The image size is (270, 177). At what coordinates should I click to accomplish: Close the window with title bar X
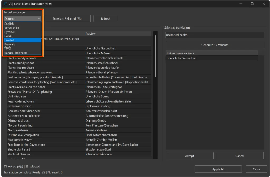pos(264,4)
